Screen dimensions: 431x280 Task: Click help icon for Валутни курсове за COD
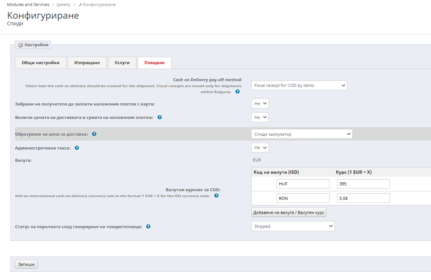pyautogui.click(x=216, y=196)
